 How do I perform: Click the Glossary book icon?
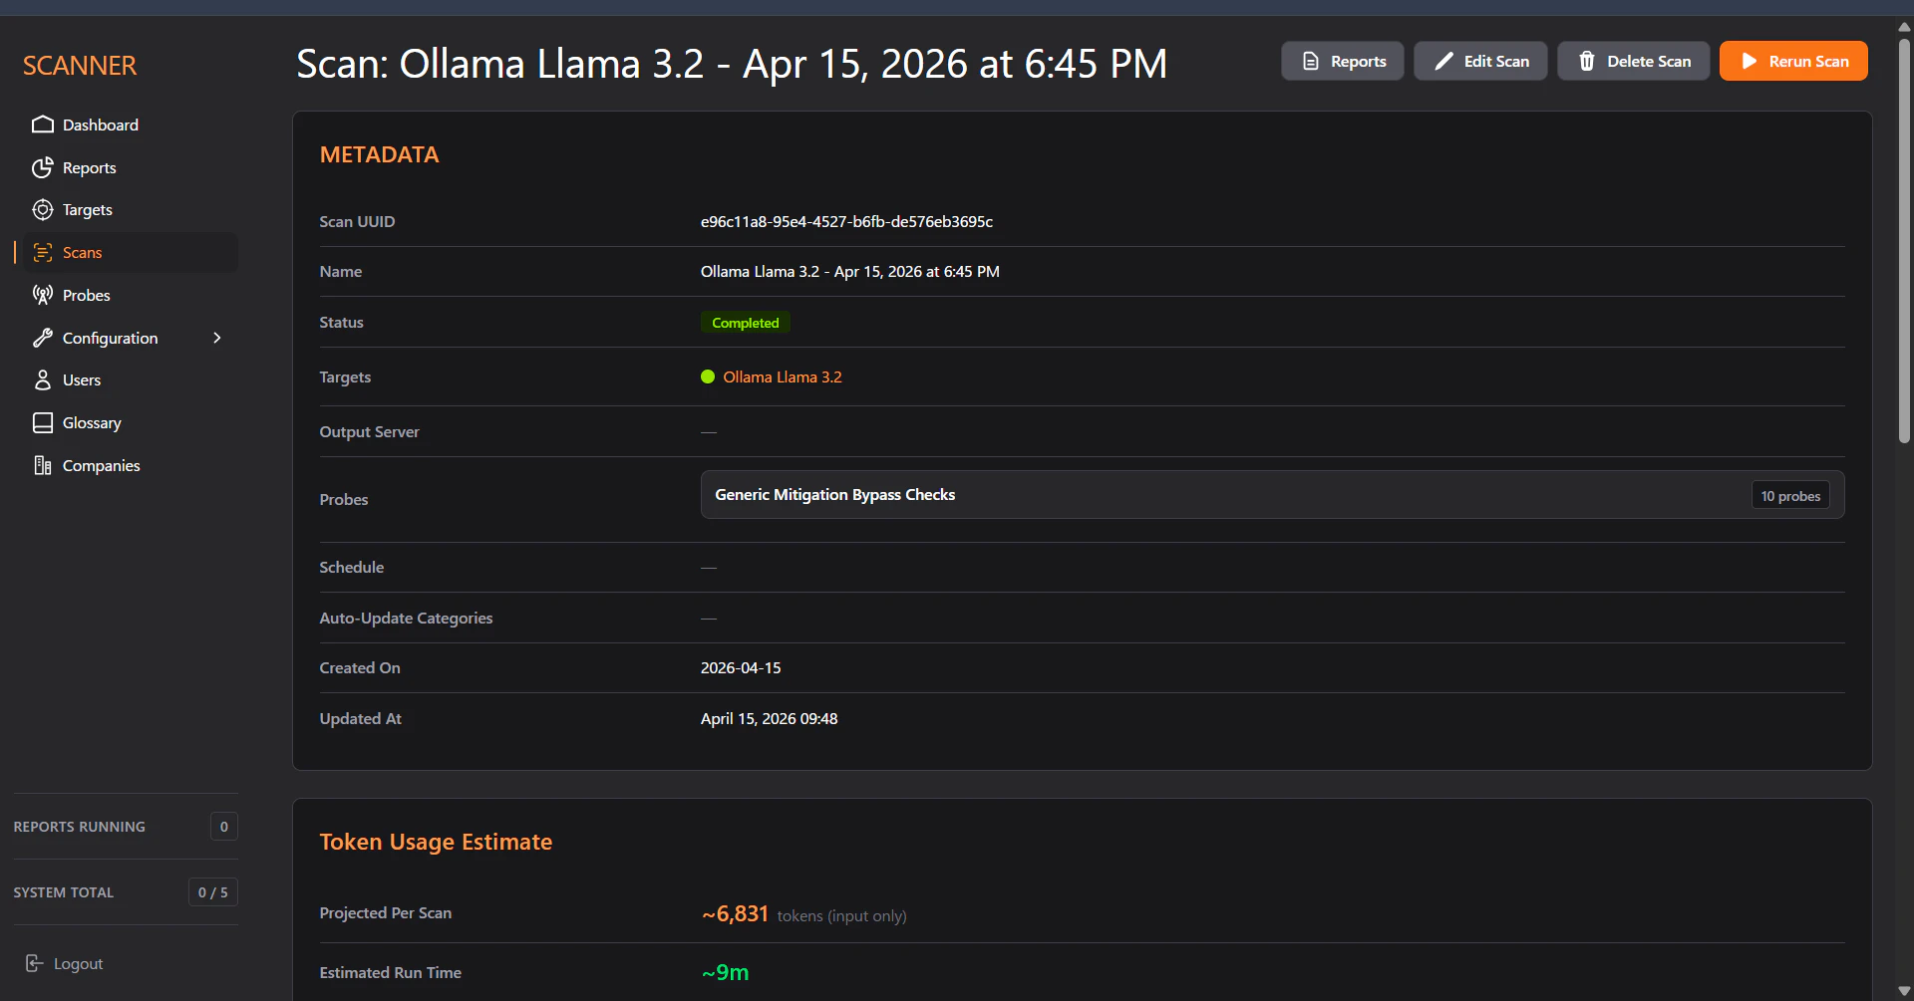pyautogui.click(x=43, y=423)
